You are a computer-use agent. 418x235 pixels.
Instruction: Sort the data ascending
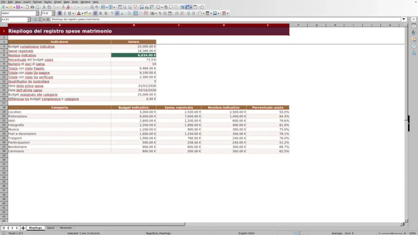[125, 7]
